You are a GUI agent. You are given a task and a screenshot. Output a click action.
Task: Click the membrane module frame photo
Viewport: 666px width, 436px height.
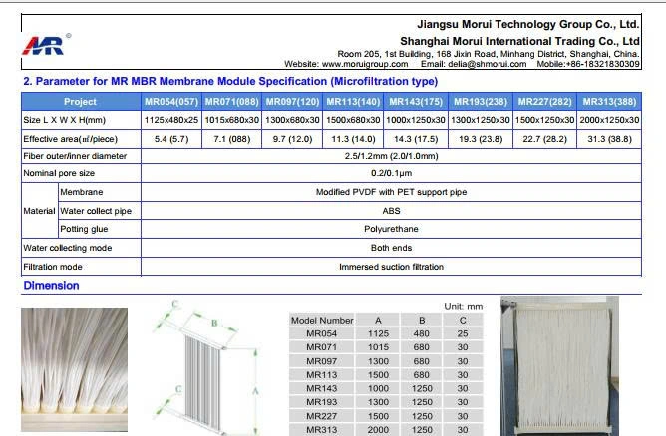click(x=559, y=366)
